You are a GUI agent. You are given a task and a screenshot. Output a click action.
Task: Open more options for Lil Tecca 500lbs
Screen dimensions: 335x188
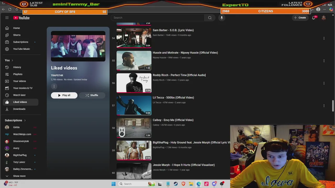[x=324, y=106]
